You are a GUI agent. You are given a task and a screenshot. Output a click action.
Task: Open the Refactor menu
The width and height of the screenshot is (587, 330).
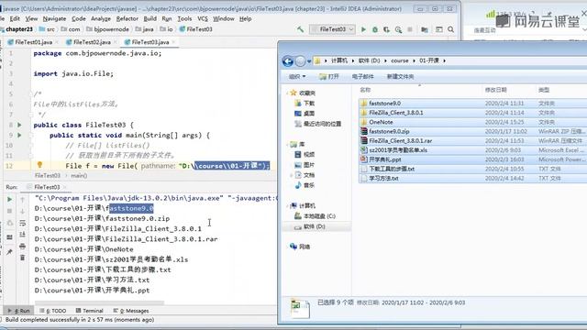(x=127, y=18)
